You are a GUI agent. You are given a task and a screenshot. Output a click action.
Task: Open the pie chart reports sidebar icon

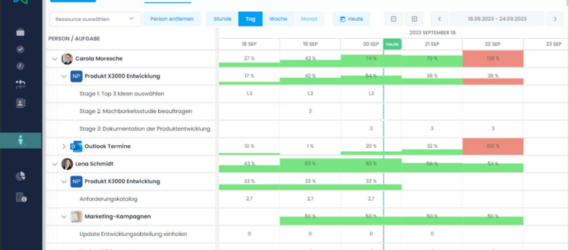21,176
